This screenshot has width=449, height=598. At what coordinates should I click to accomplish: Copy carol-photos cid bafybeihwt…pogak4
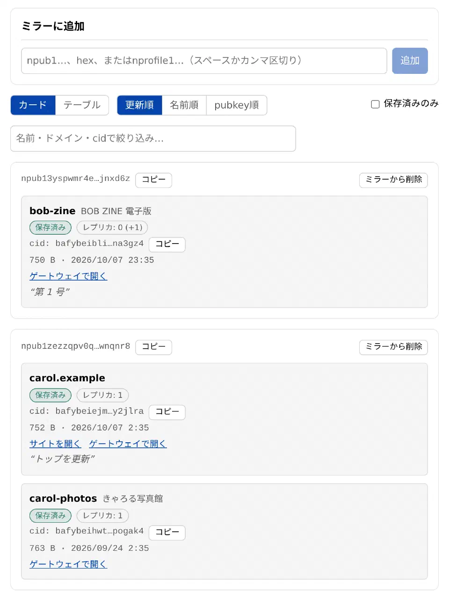click(167, 533)
